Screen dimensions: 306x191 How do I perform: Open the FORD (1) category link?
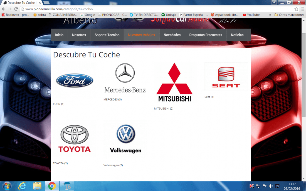(58, 104)
